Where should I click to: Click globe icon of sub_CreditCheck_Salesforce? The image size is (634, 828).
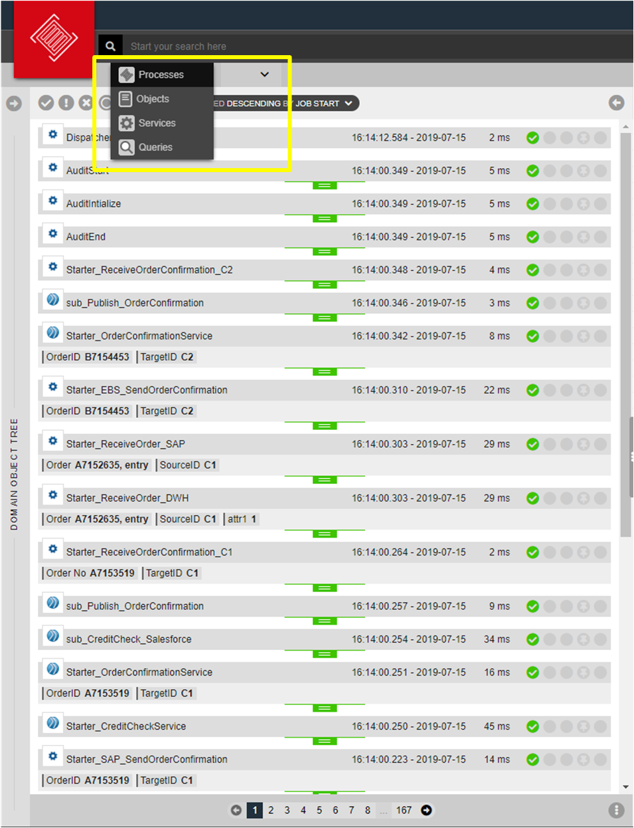[53, 636]
